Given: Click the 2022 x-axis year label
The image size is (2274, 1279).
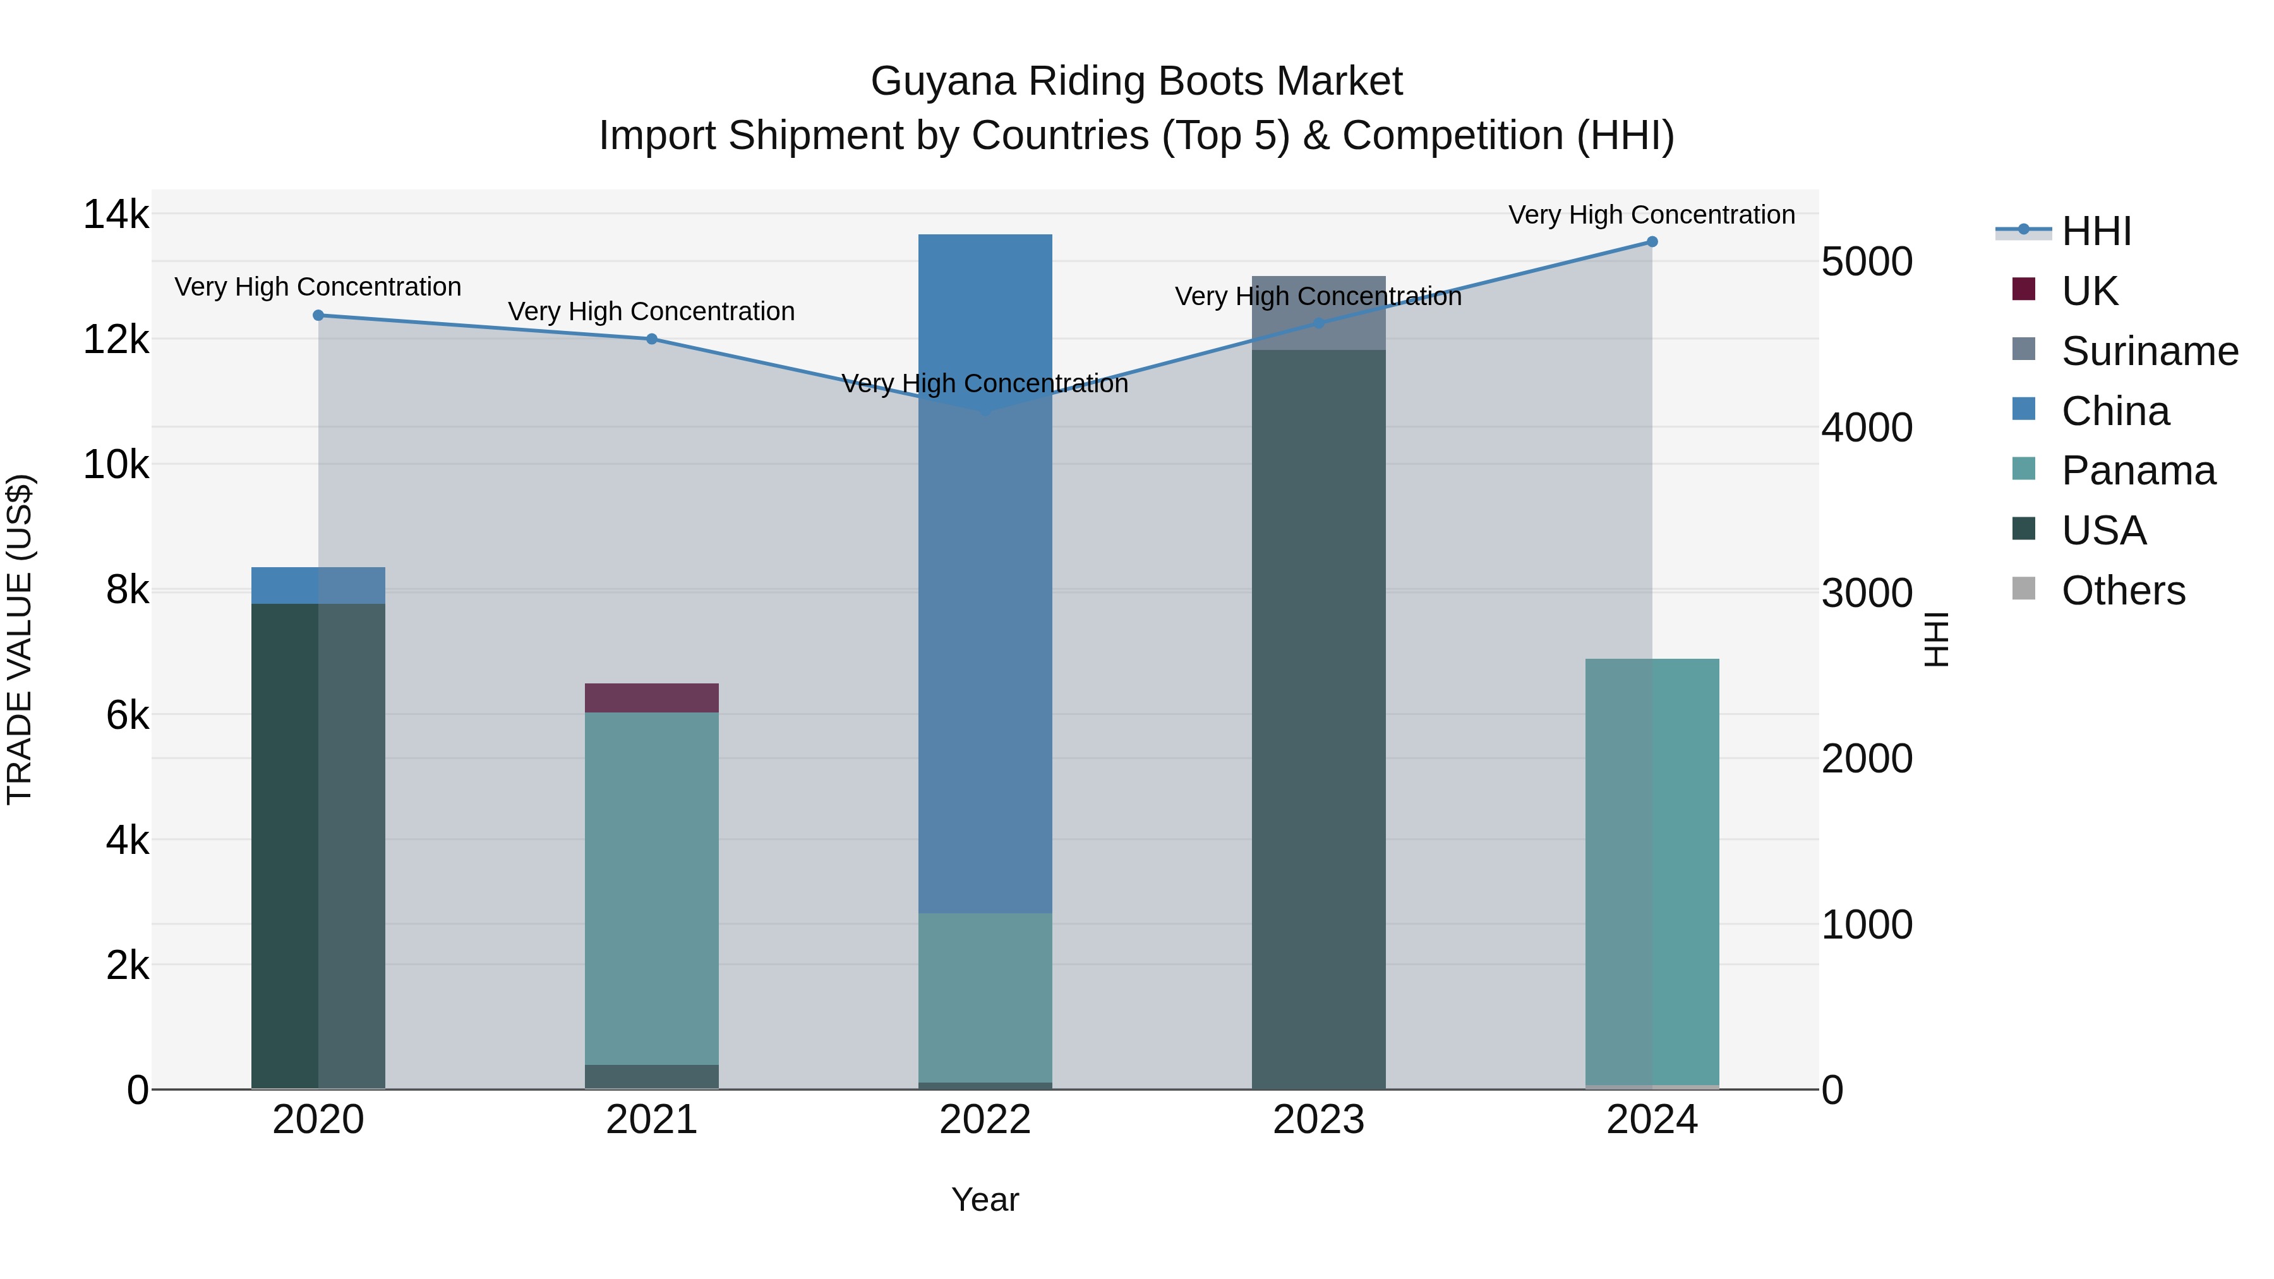Looking at the screenshot, I should (x=985, y=1120).
